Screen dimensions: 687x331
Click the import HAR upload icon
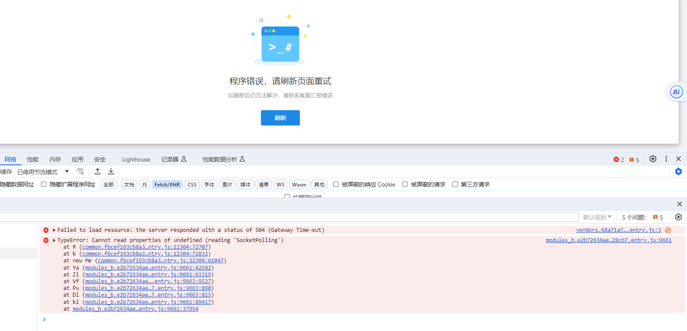click(x=97, y=171)
